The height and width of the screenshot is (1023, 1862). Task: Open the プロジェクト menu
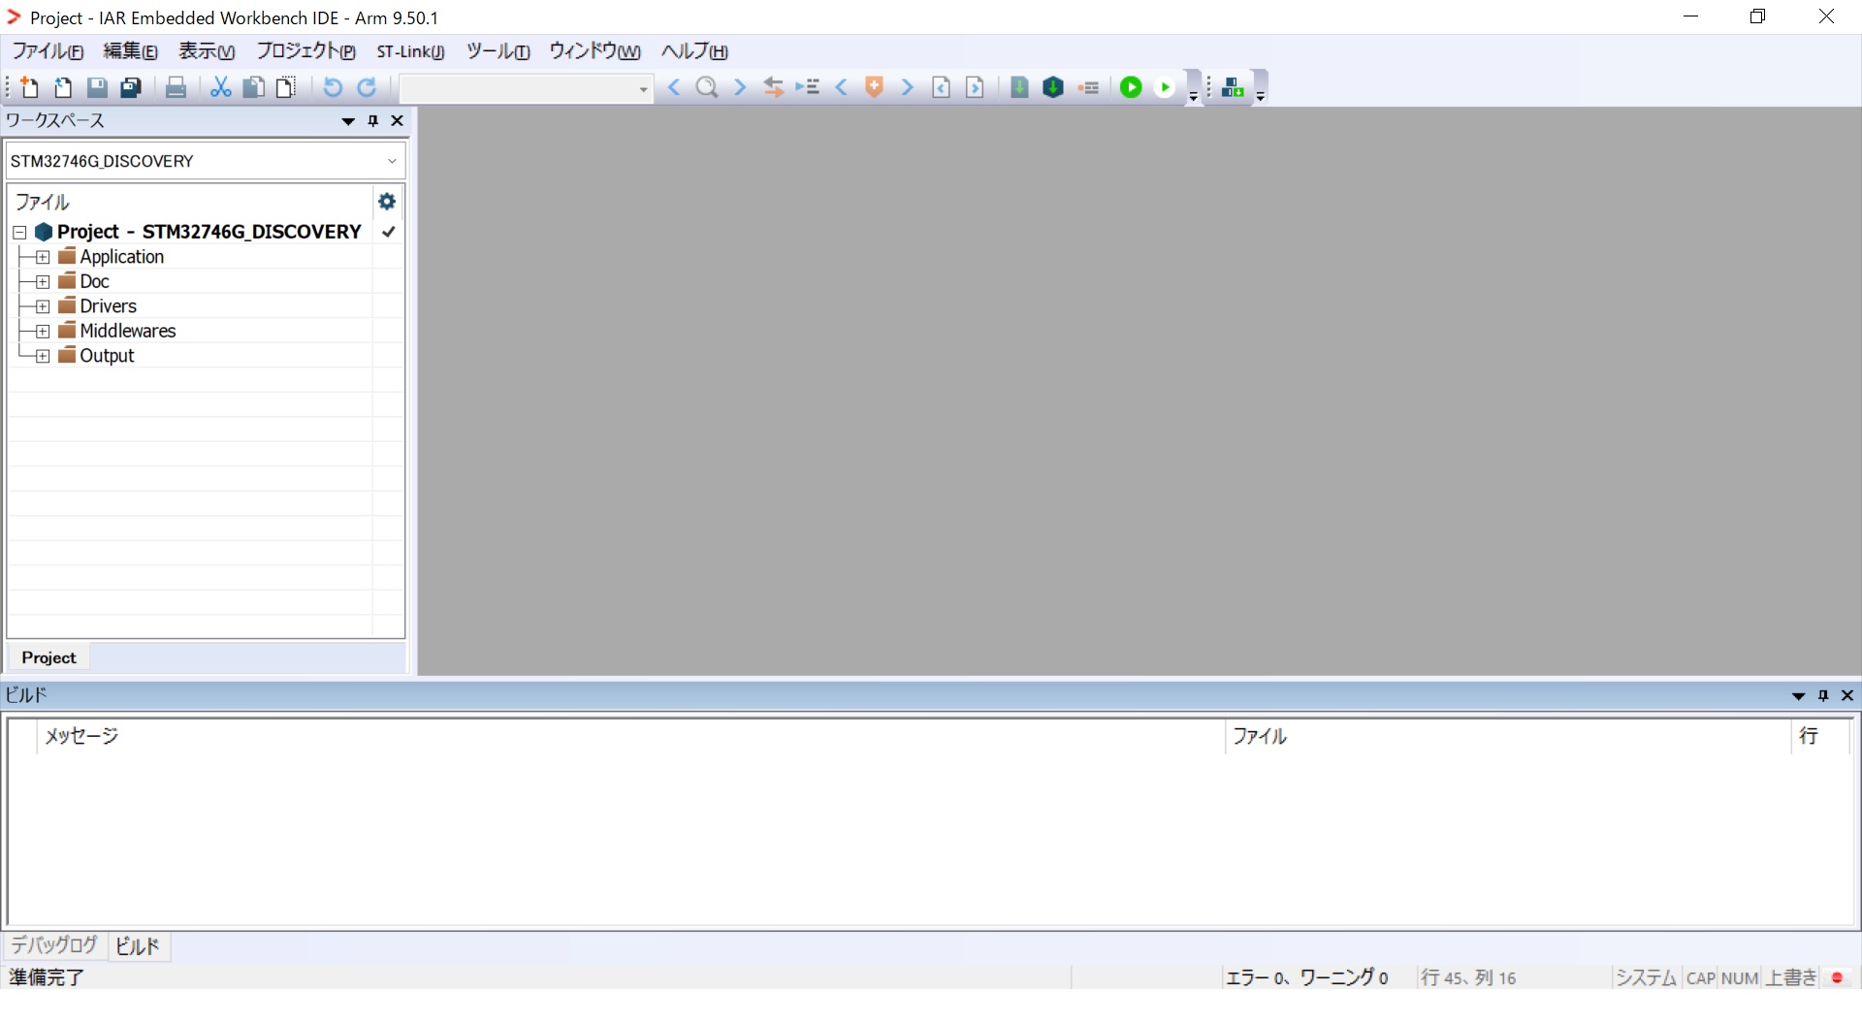[305, 51]
